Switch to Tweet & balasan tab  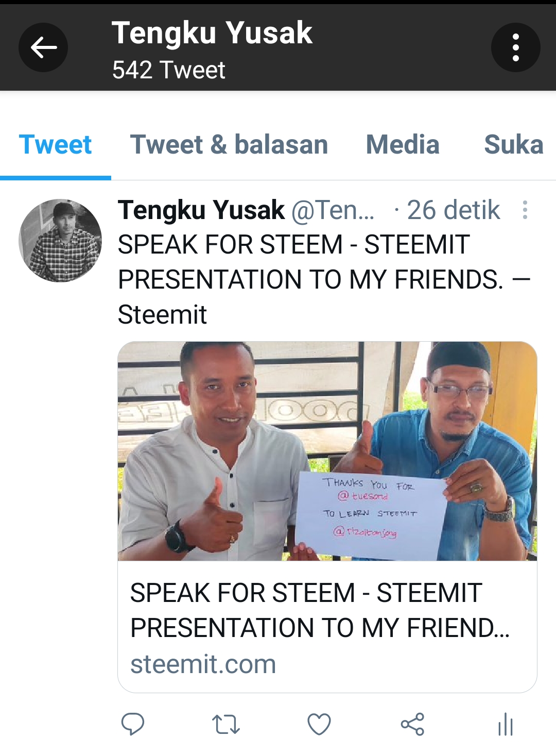pyautogui.click(x=229, y=145)
